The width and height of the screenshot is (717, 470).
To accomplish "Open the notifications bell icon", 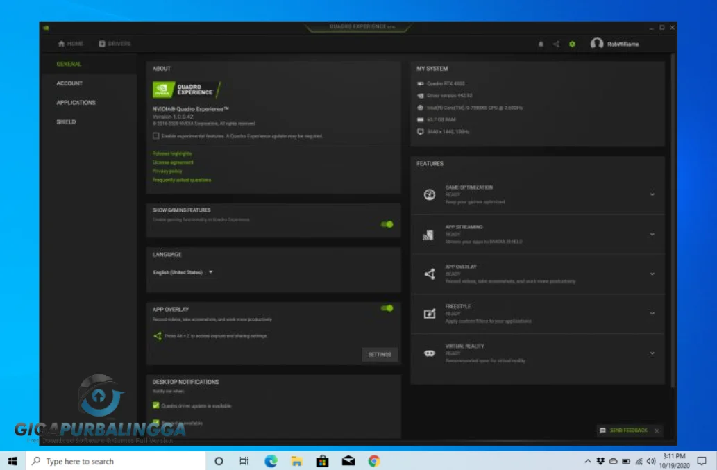I will coord(541,44).
